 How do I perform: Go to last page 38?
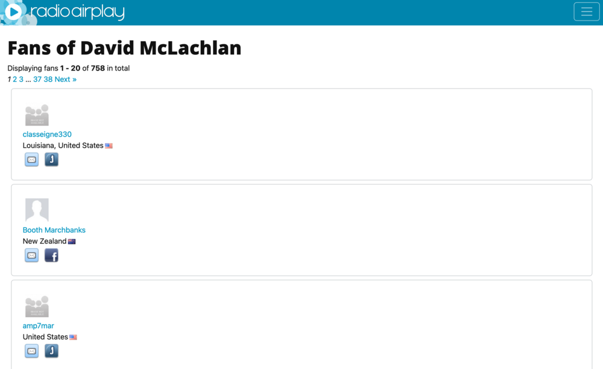click(48, 80)
